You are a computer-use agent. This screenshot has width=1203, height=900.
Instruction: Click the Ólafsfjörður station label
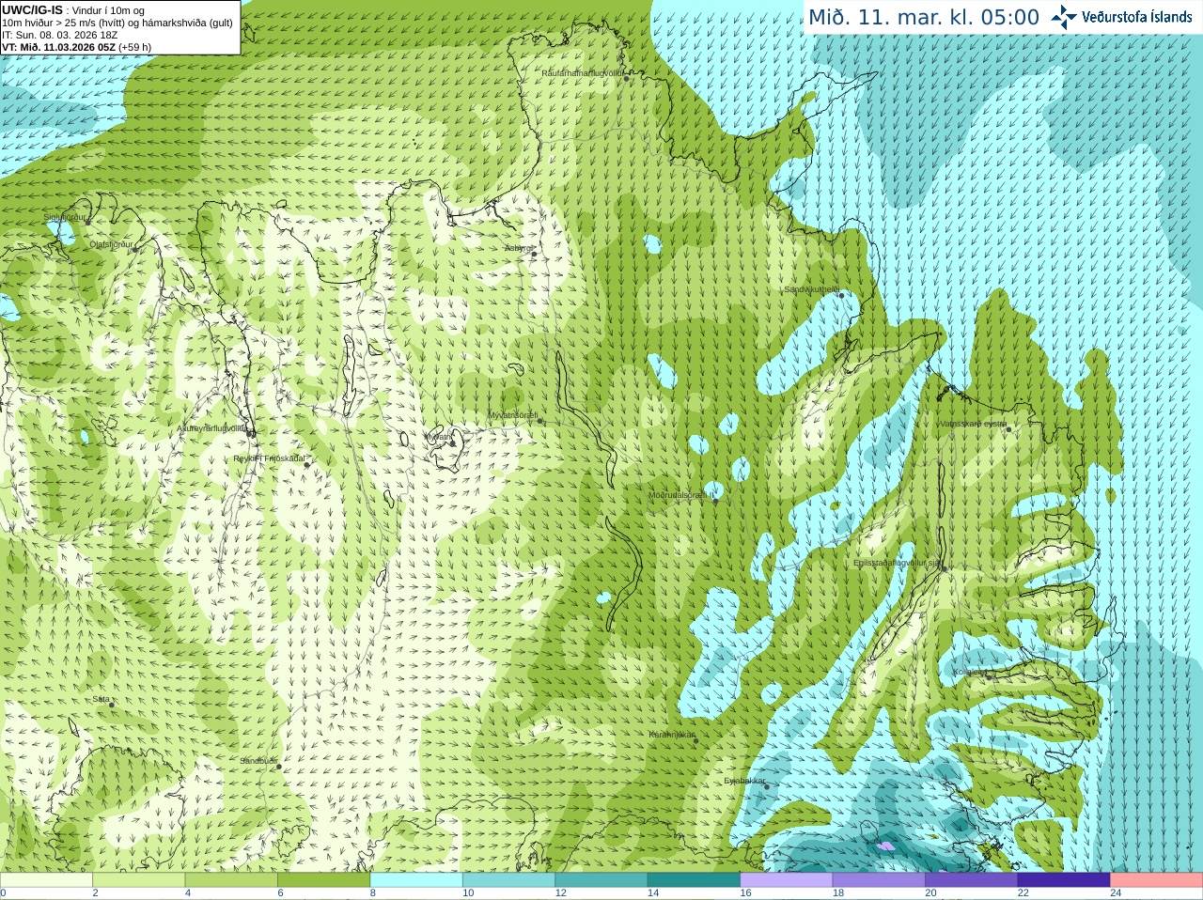pos(111,244)
